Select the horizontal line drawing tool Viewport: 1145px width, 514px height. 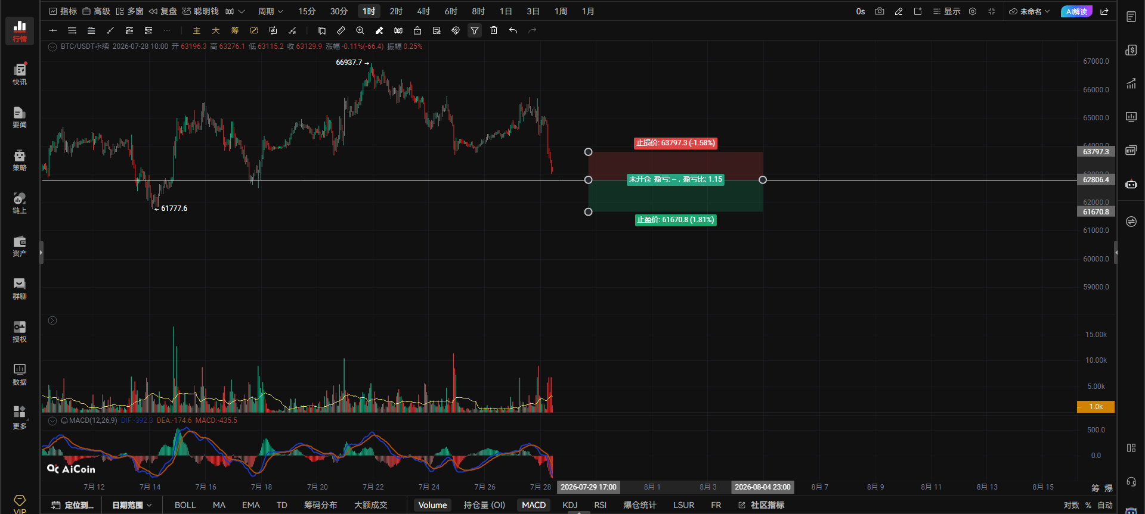[53, 30]
